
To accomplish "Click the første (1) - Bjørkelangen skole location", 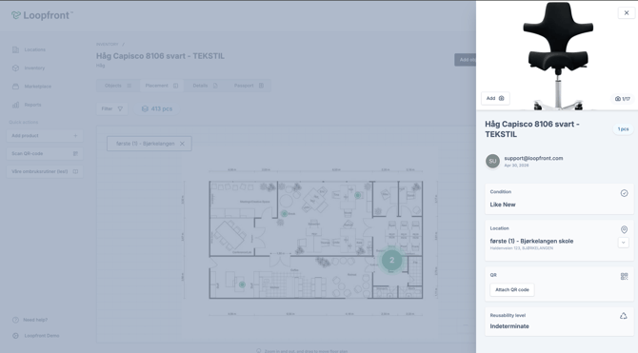I will [531, 241].
